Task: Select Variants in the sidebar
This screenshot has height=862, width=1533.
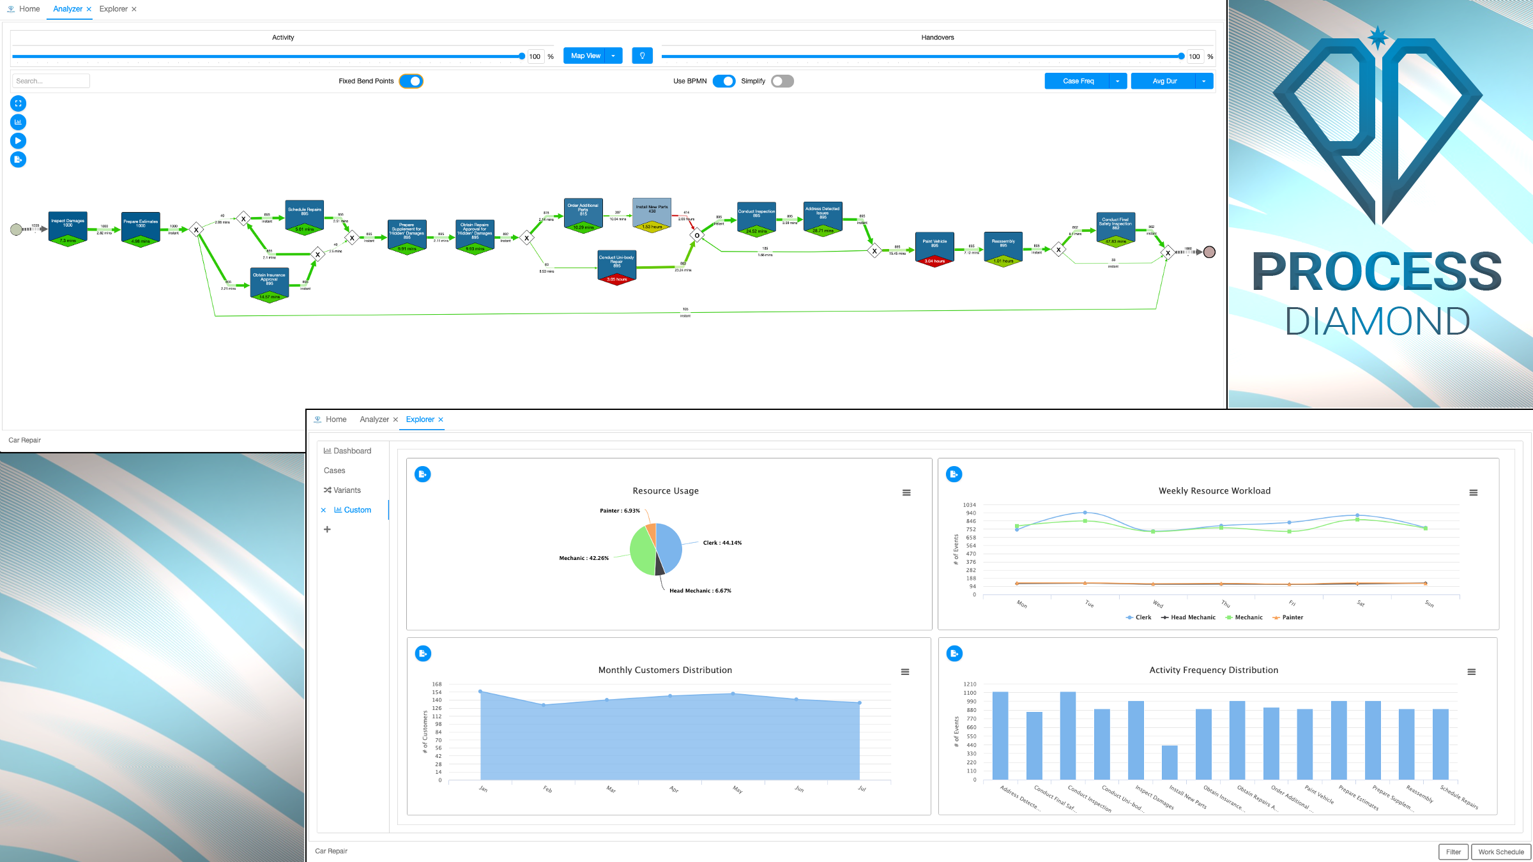Action: [347, 490]
